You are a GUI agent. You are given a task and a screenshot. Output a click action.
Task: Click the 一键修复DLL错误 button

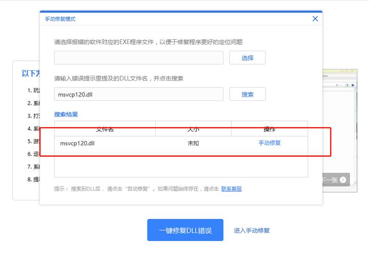[185, 230]
